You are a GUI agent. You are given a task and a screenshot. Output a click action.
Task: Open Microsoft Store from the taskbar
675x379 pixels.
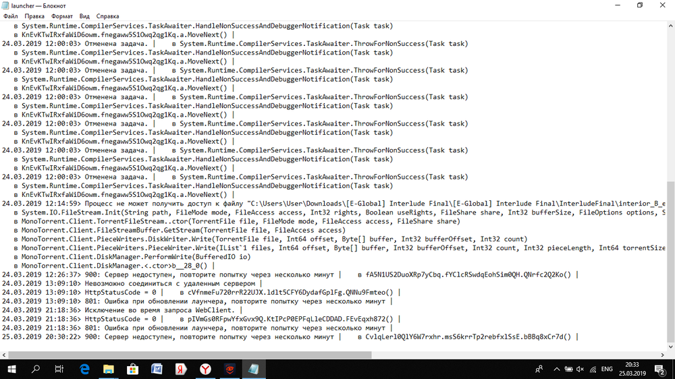point(133,369)
